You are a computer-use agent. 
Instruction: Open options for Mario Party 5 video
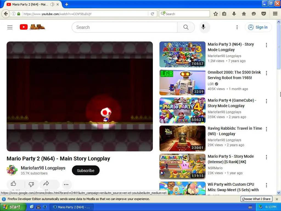tap(266, 157)
